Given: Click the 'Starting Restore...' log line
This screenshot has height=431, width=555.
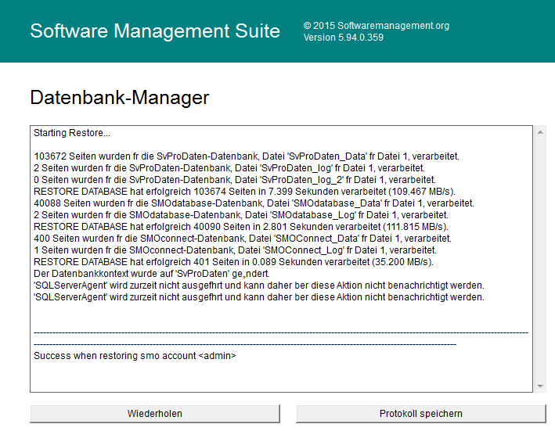Looking at the screenshot, I should (72, 133).
